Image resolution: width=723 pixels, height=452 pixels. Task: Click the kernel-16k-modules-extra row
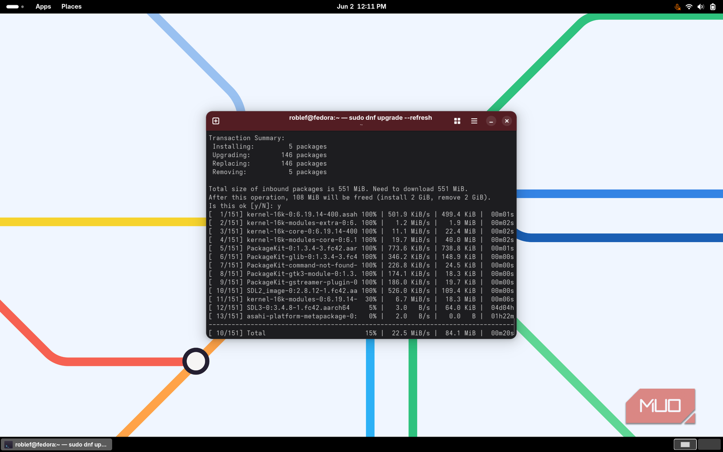361,223
